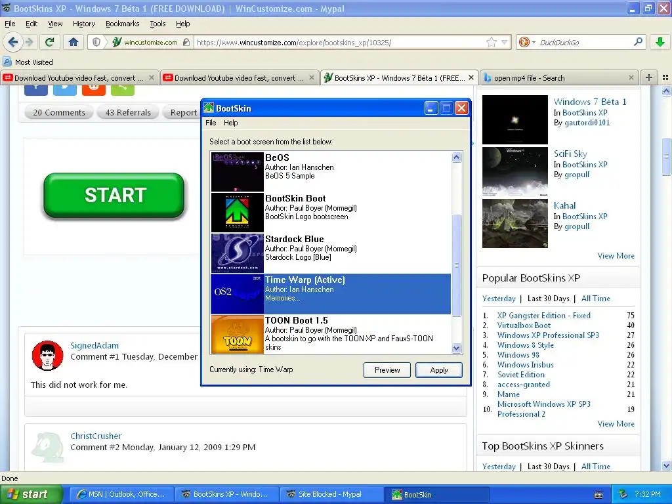
Task: Click the BootSkin list scroll up arrow
Action: (x=457, y=157)
